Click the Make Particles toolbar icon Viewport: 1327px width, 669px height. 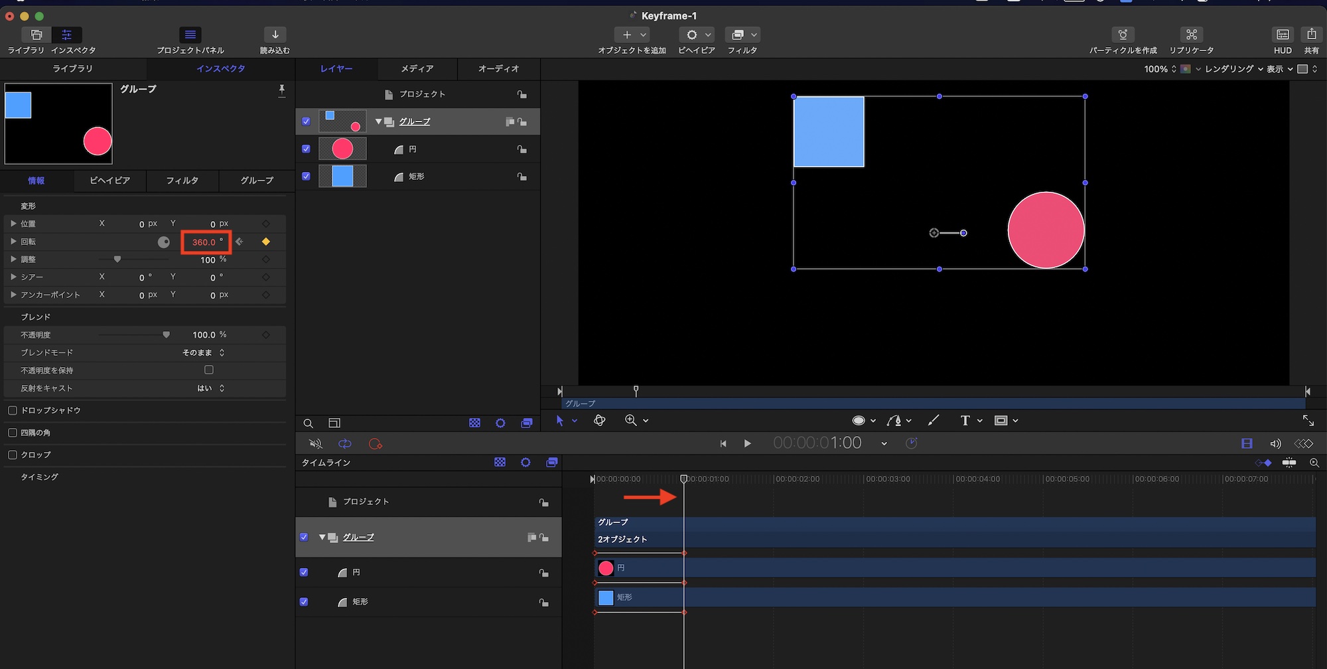pos(1123,35)
